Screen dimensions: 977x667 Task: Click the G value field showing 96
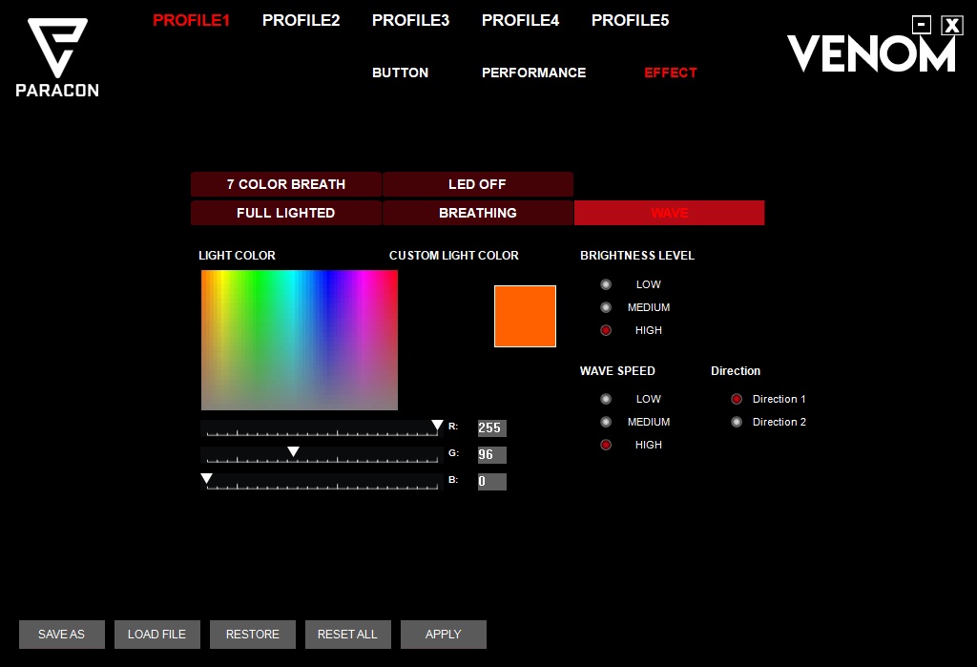click(491, 455)
